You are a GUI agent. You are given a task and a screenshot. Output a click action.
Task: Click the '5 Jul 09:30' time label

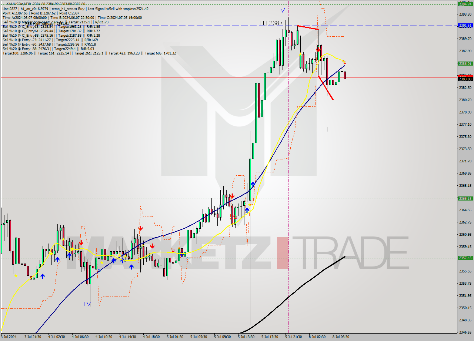[222, 337]
